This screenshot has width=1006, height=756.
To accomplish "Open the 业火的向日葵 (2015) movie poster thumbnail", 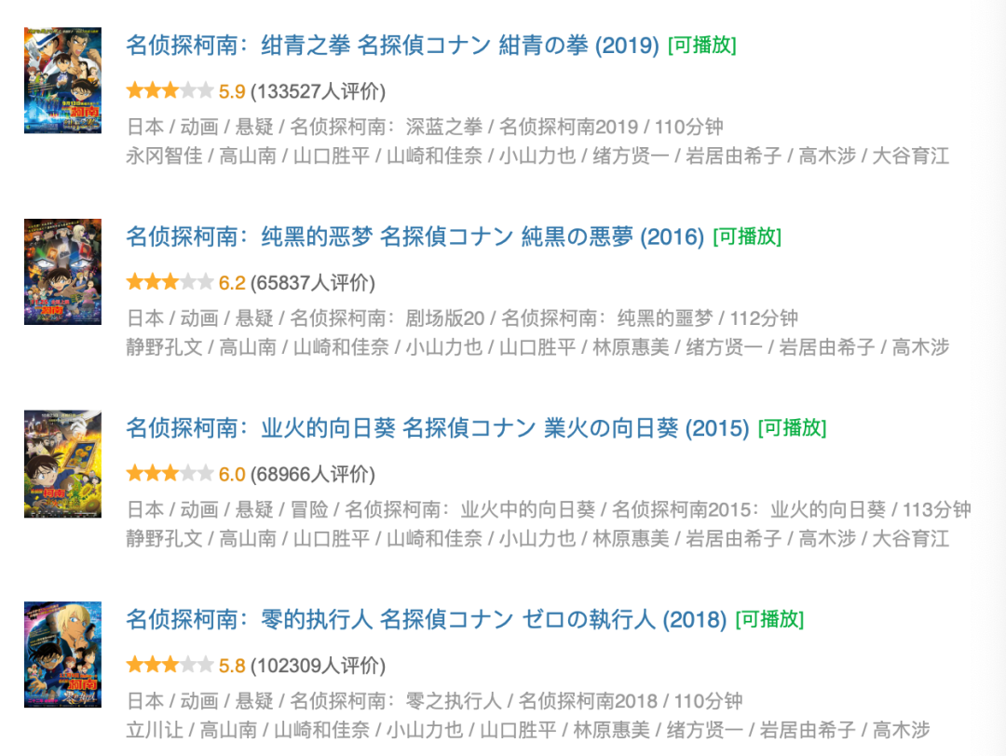I will [x=63, y=464].
